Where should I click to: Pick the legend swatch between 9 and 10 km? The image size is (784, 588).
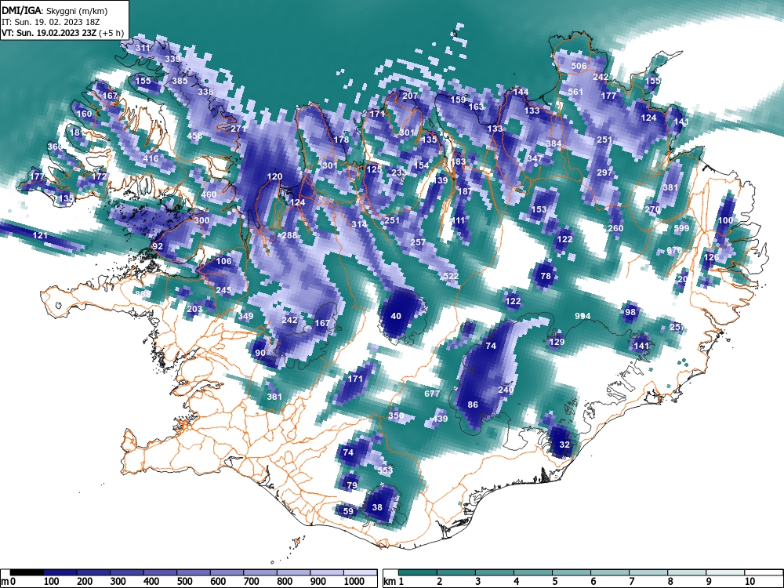click(725, 572)
